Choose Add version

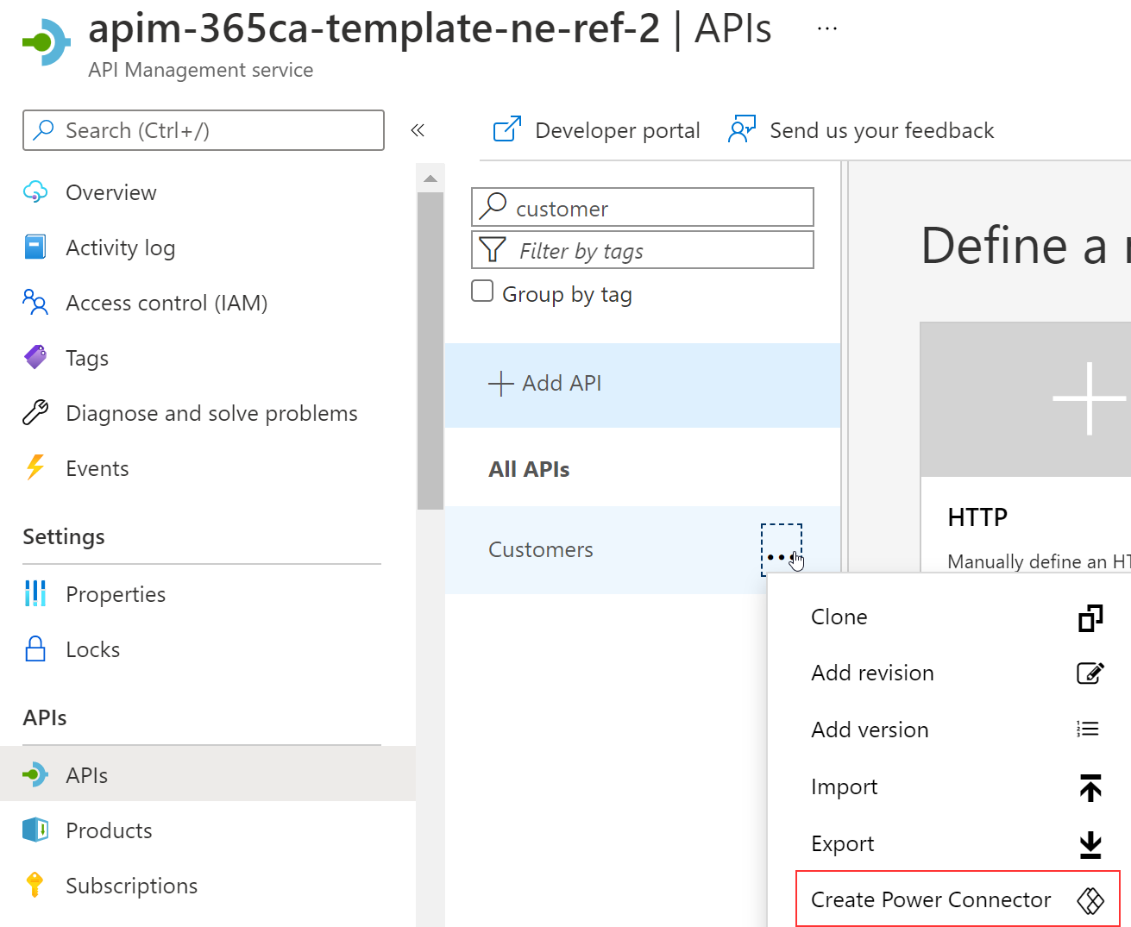[870, 730]
